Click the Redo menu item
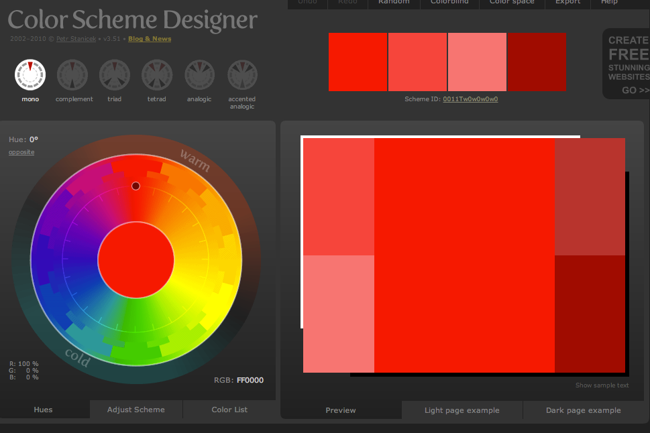This screenshot has height=433, width=650. (x=347, y=3)
